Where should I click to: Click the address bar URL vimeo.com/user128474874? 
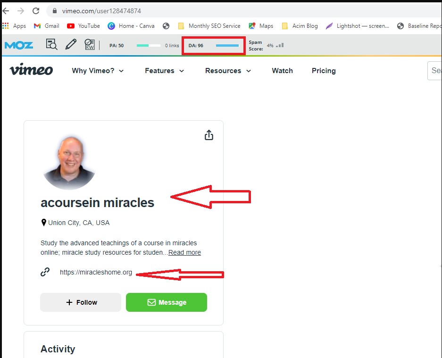[x=101, y=11]
